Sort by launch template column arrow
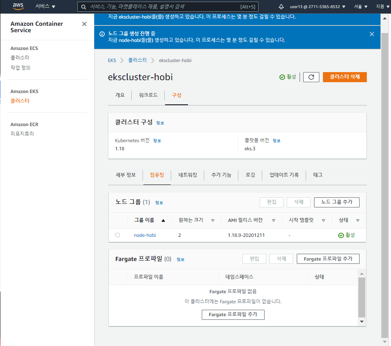 tap(323, 220)
